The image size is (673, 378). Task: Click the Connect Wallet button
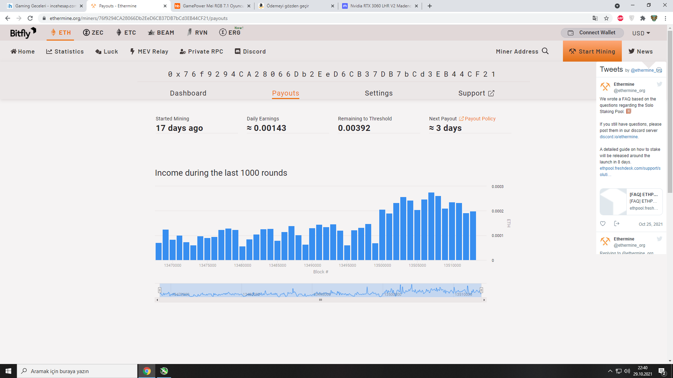tap(592, 33)
